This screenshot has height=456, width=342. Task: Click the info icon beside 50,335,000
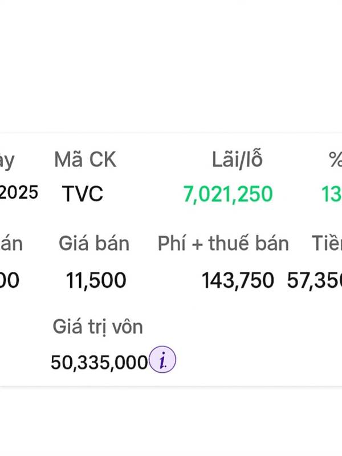tap(162, 361)
